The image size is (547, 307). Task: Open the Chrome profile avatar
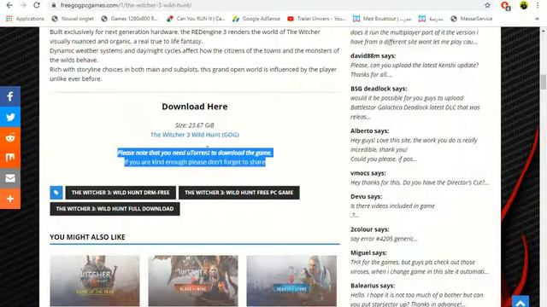pos(524,5)
